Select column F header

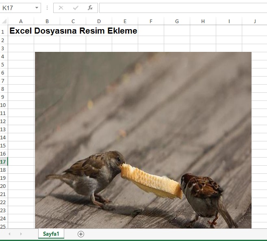(x=151, y=21)
